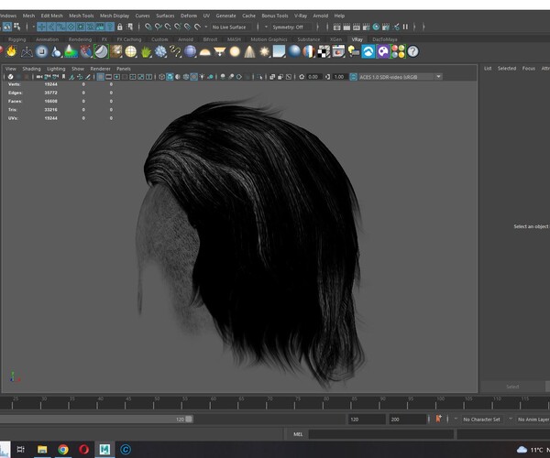Click the V-Ray rounded-square object shelf icon
This screenshot has width=550, height=458.
pyautogui.click(x=42, y=51)
